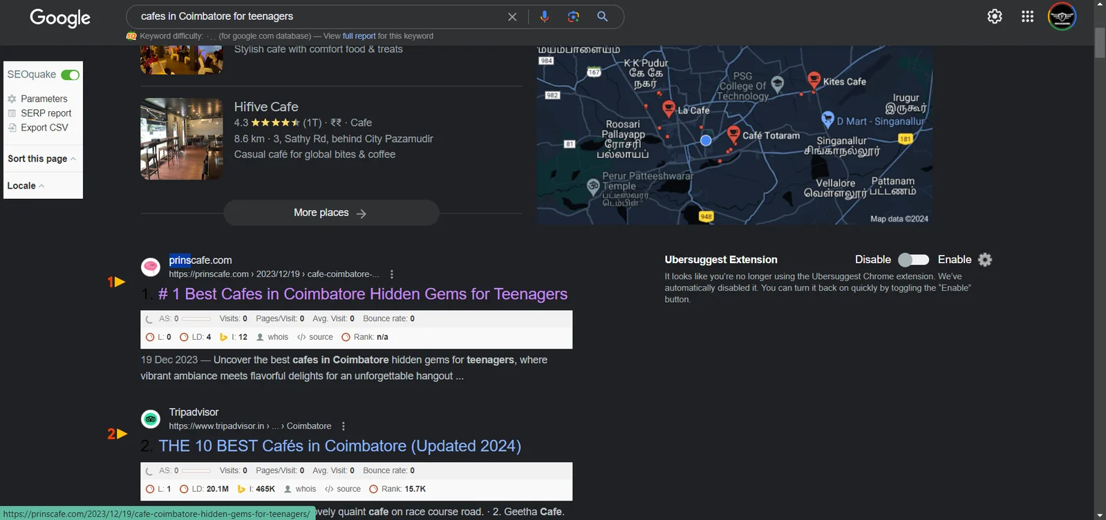Open Ubersuggest Extension settings gear
This screenshot has height=520, width=1106.
pos(985,260)
